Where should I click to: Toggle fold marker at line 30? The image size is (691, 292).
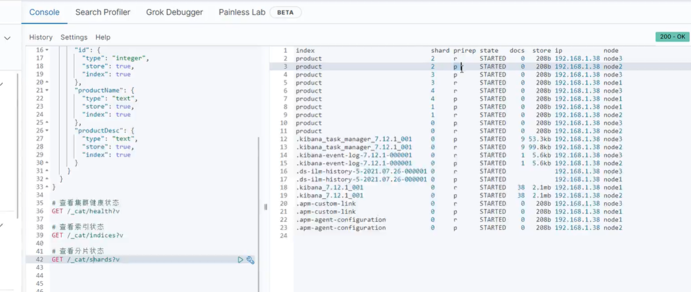pyautogui.click(x=47, y=163)
